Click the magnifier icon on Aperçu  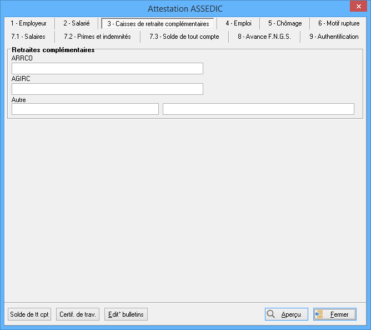point(270,314)
